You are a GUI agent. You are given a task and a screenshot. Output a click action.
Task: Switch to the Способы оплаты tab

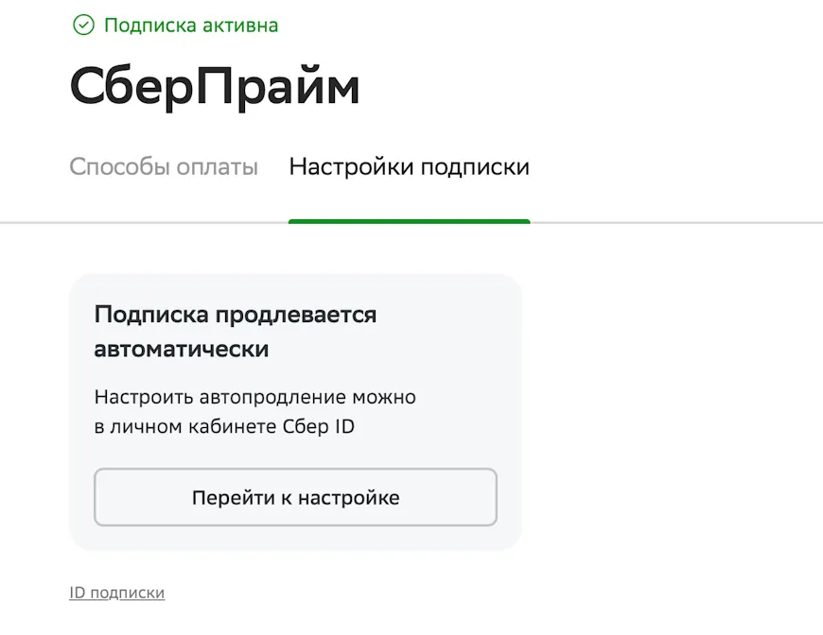[164, 166]
